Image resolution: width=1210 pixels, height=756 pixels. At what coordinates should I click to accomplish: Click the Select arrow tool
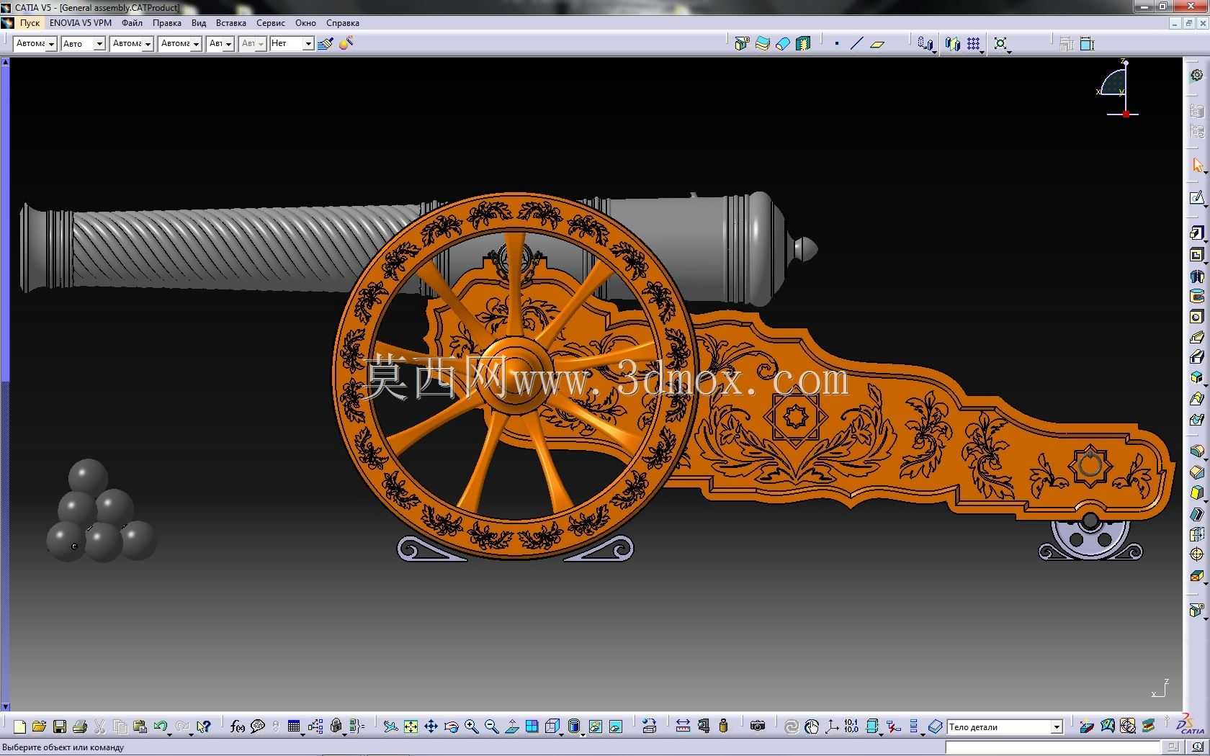(x=1196, y=166)
